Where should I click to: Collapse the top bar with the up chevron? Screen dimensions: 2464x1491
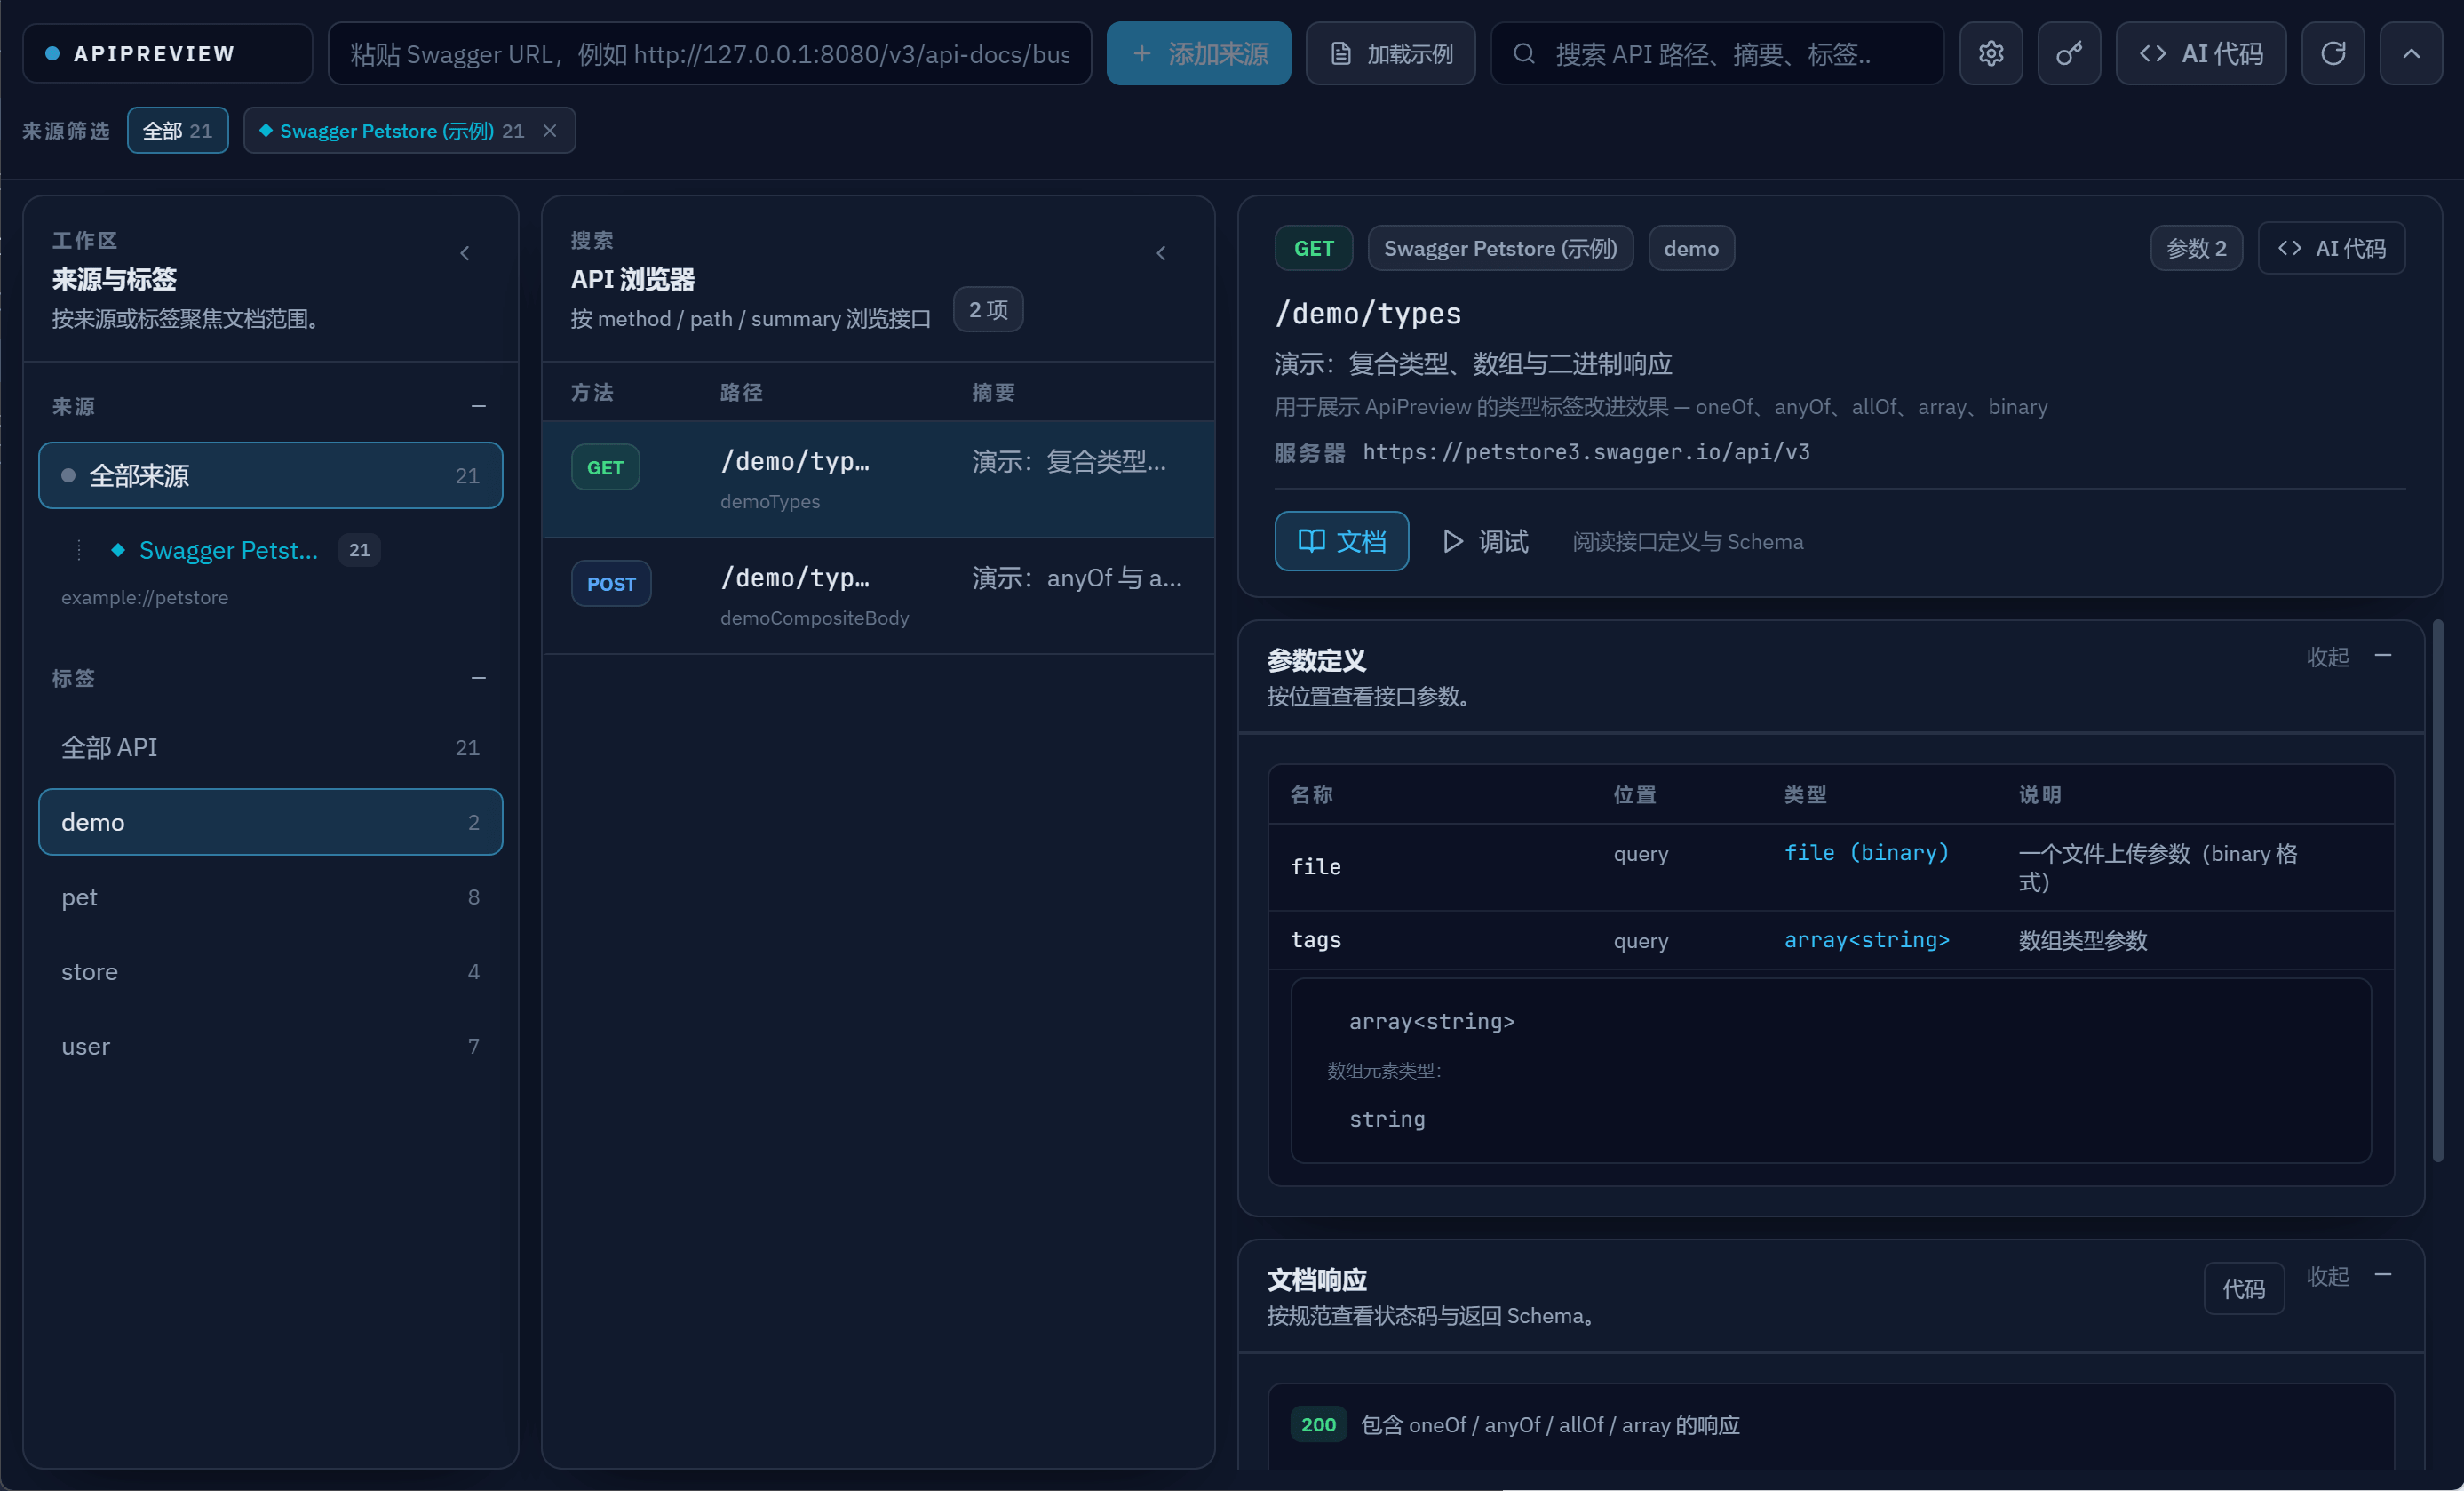tap(2411, 53)
